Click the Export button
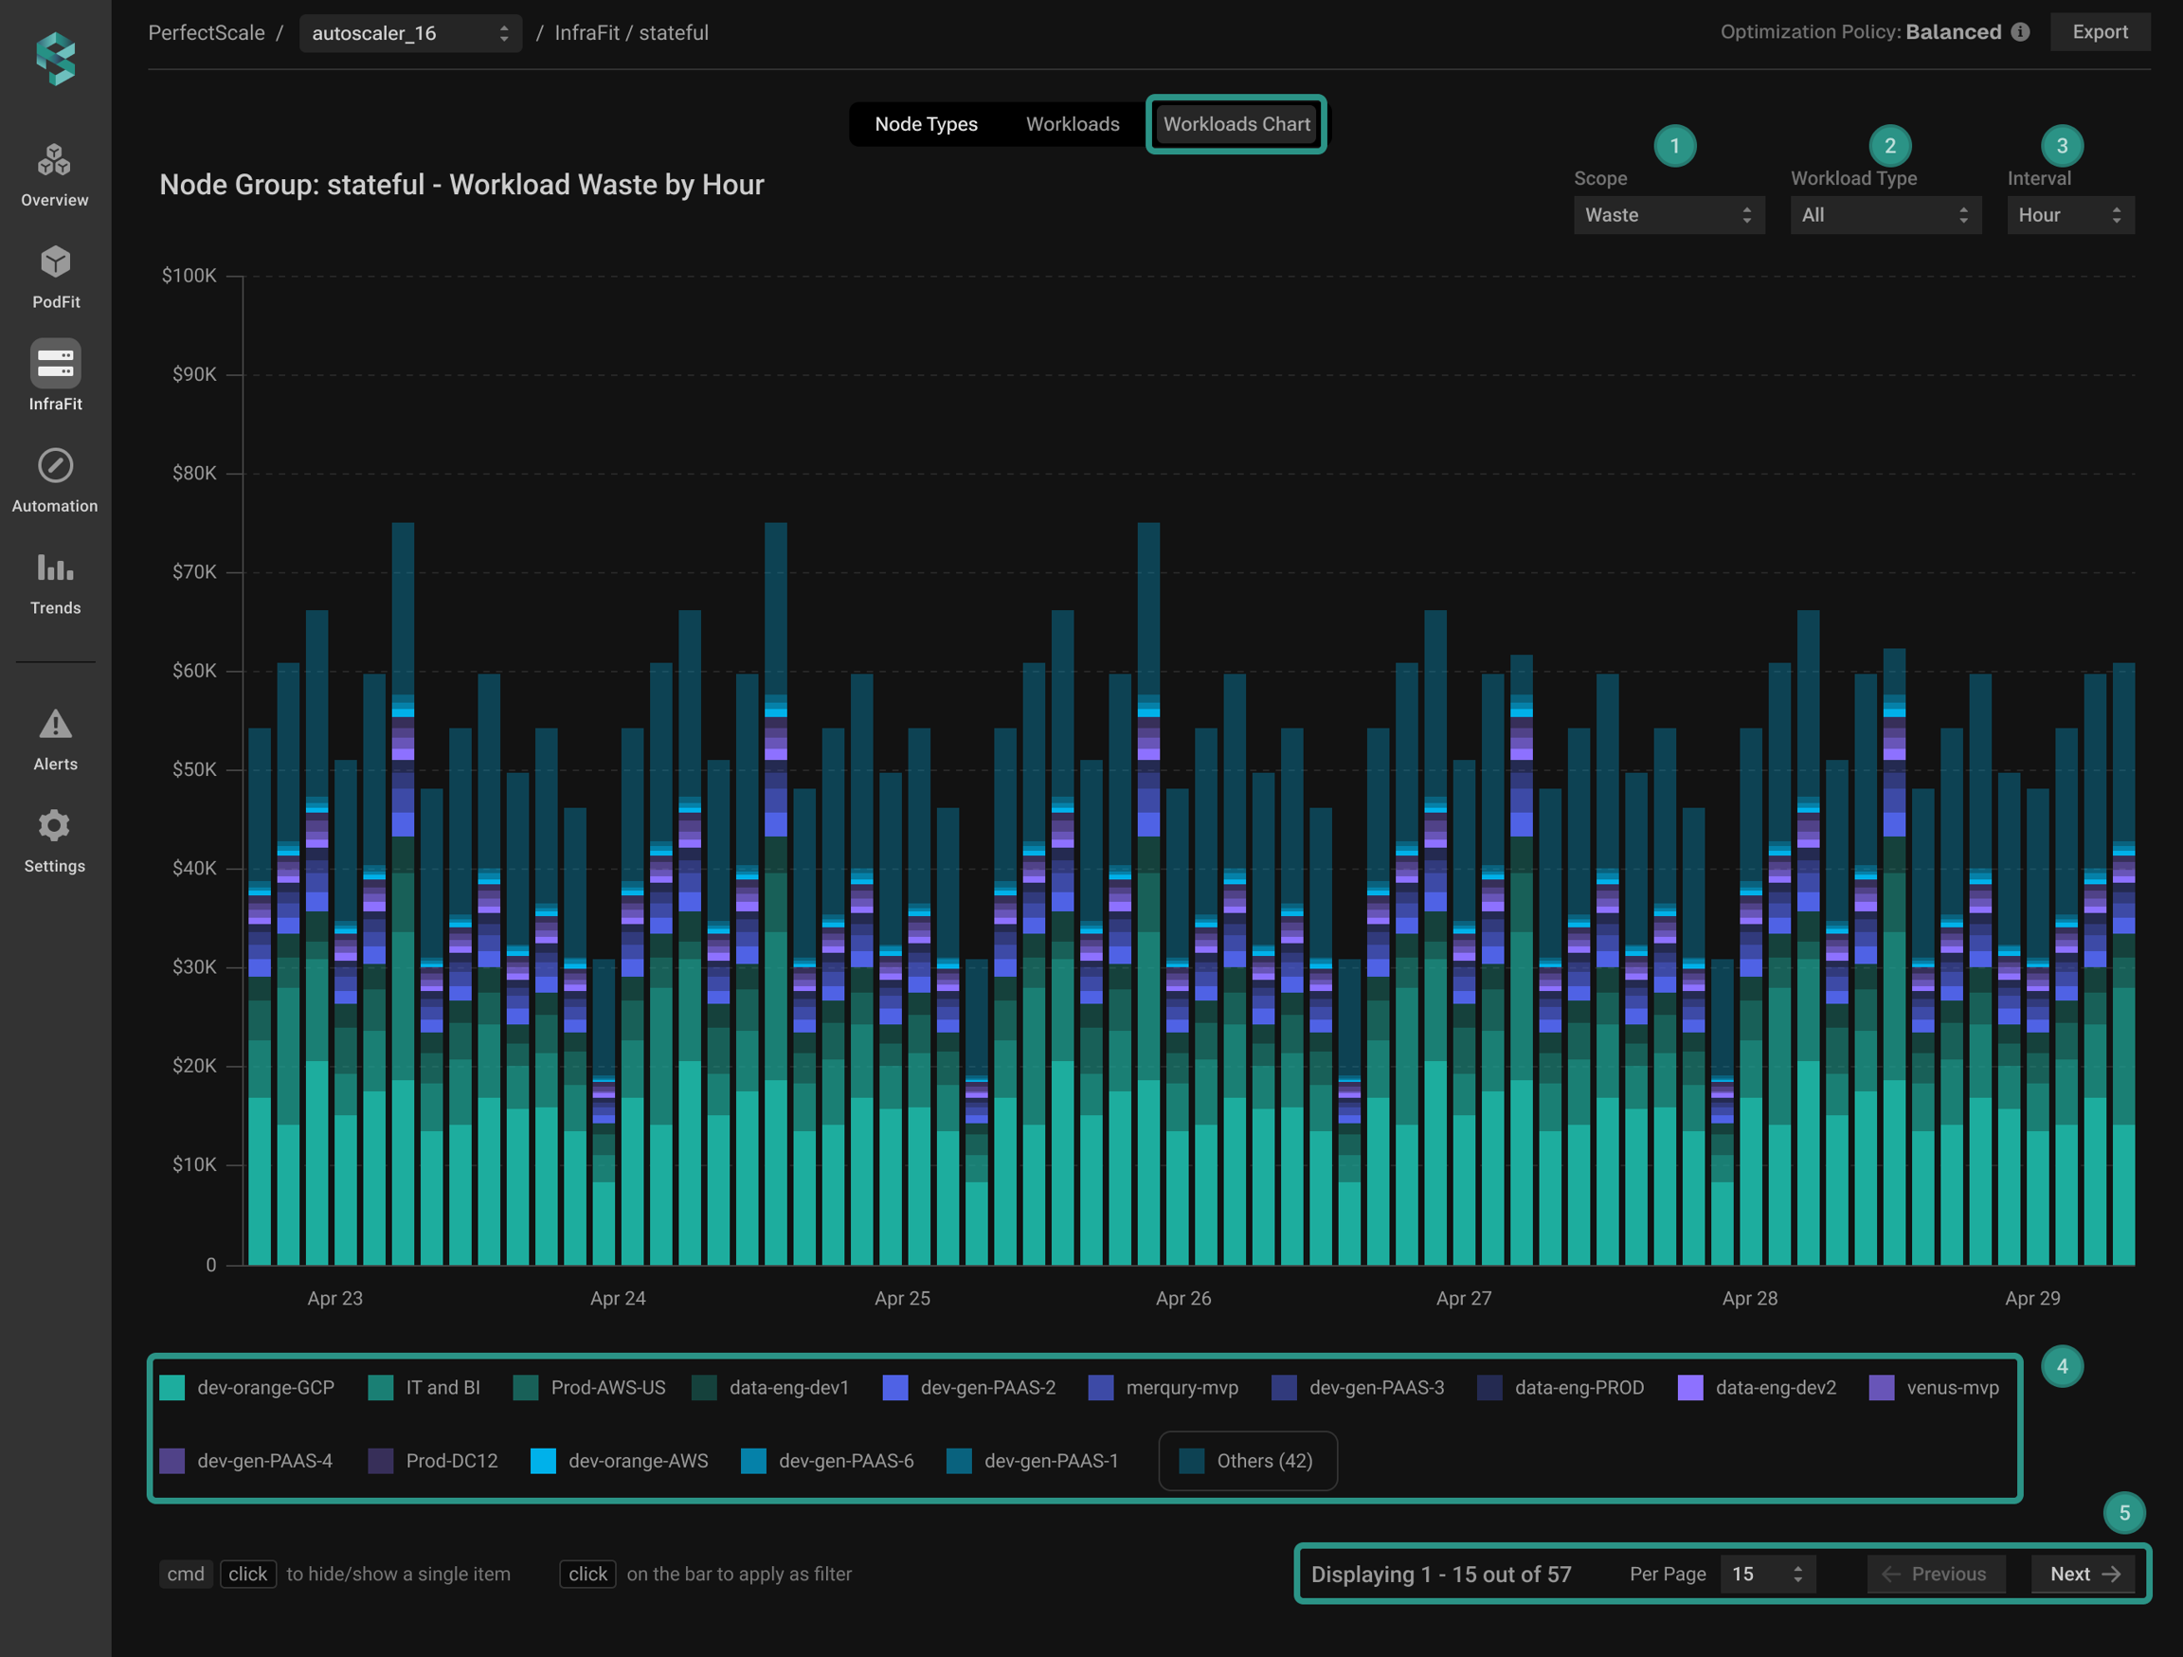2183x1657 pixels. click(x=2099, y=31)
